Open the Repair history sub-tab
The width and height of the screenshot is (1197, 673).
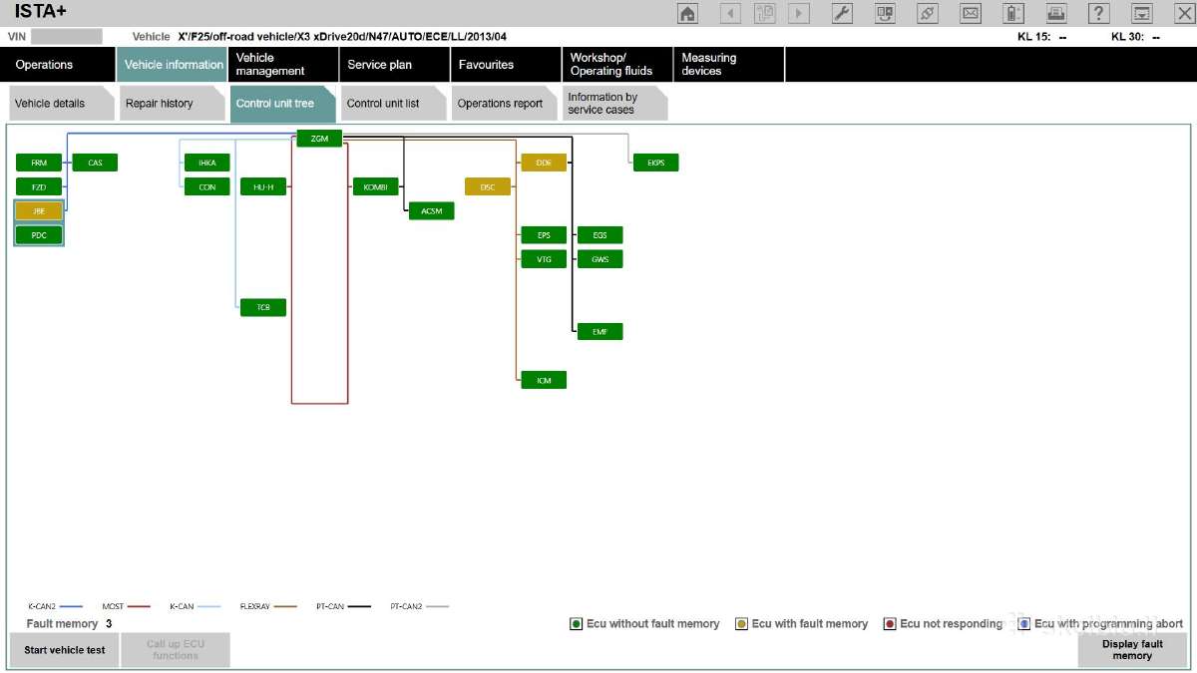172,104
